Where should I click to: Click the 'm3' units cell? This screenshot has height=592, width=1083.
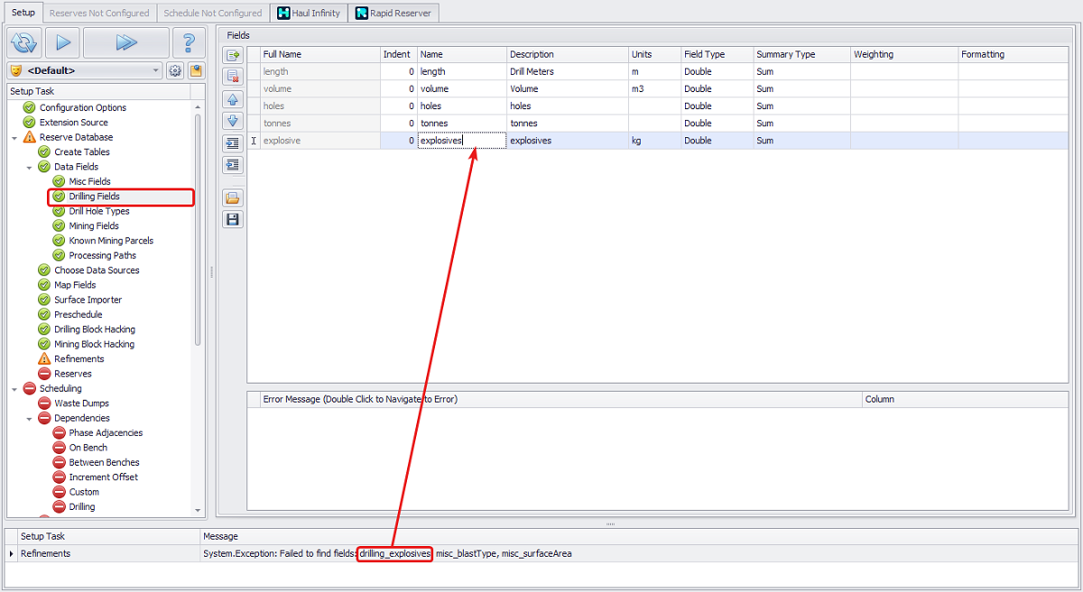click(654, 88)
